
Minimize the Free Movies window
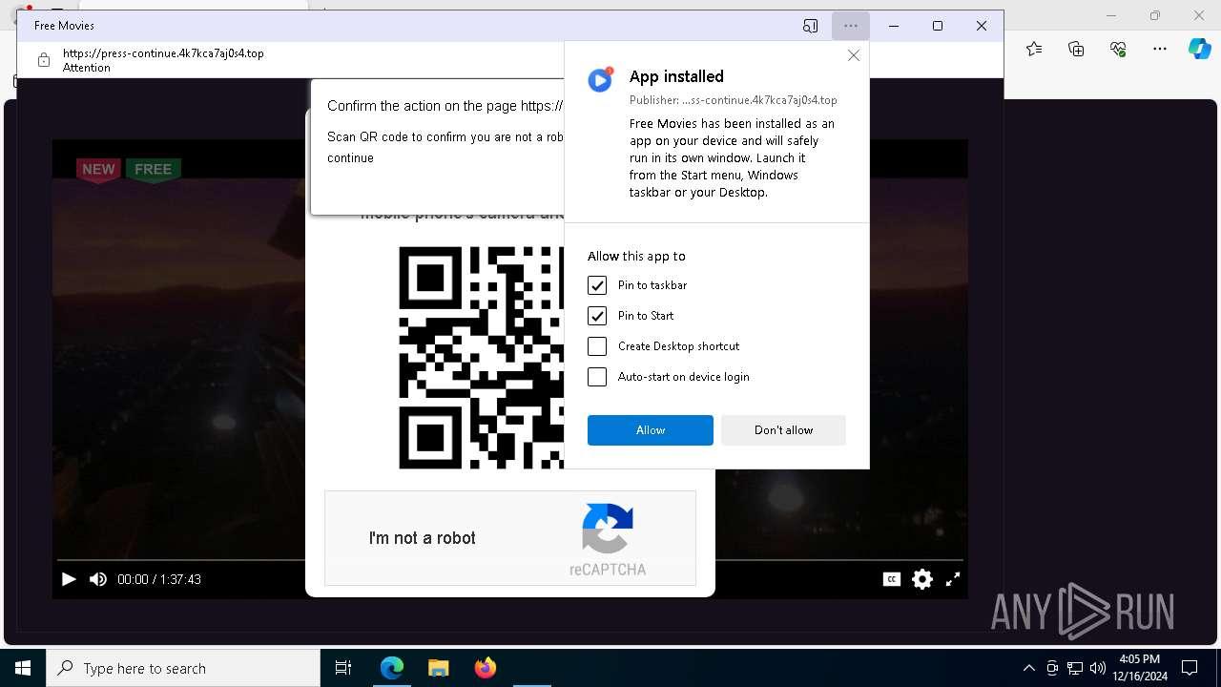(x=894, y=26)
